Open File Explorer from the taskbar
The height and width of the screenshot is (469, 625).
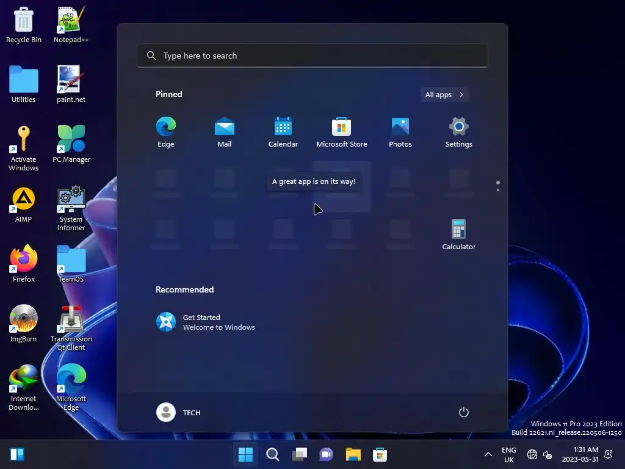[353, 454]
